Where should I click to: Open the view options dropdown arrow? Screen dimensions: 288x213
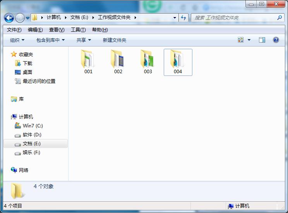click(x=249, y=40)
